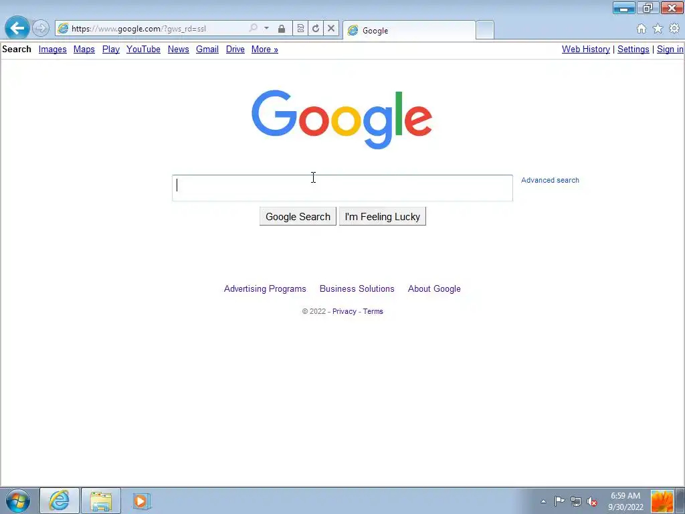Go to the Home page icon
685x514 pixels.
[642, 28]
